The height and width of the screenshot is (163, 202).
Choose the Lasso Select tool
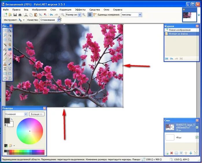click(5, 35)
